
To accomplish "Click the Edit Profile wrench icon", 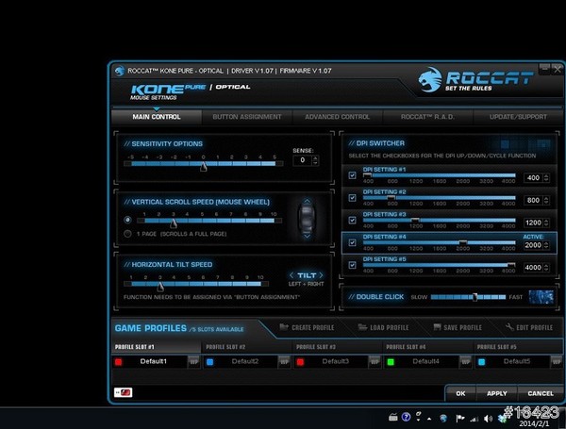I will pos(509,327).
